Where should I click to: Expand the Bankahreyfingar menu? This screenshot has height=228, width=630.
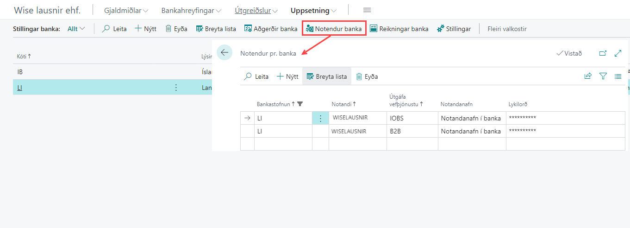click(191, 10)
